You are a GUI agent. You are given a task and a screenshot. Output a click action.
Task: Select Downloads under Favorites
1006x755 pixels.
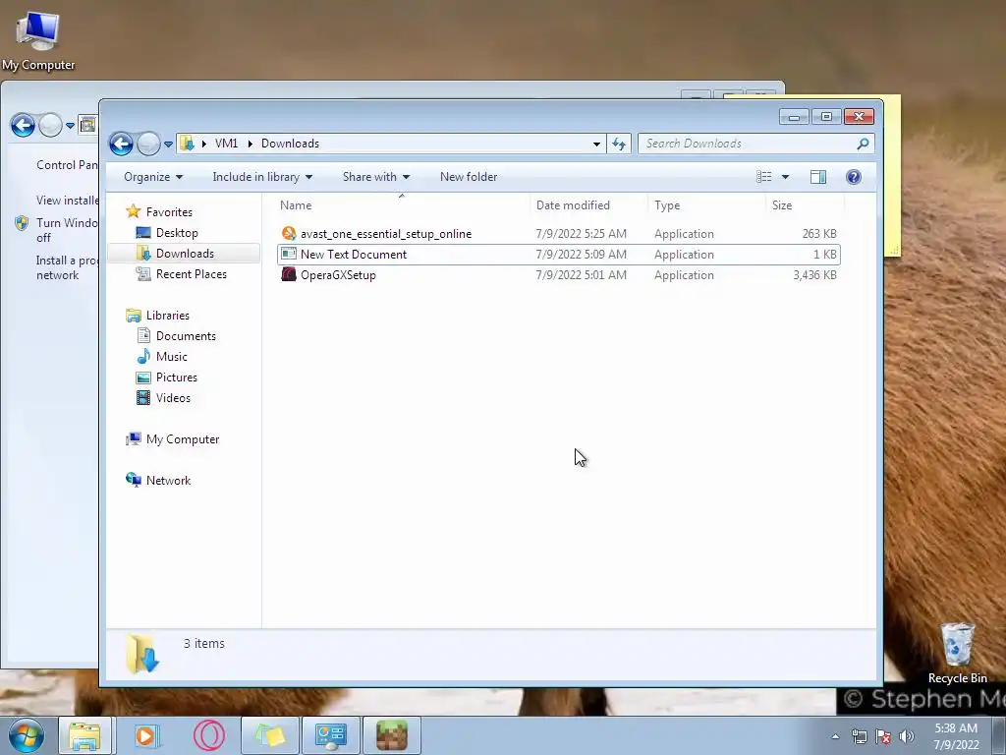point(185,253)
